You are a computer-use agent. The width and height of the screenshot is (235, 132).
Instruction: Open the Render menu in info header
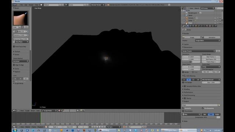point(31,5)
